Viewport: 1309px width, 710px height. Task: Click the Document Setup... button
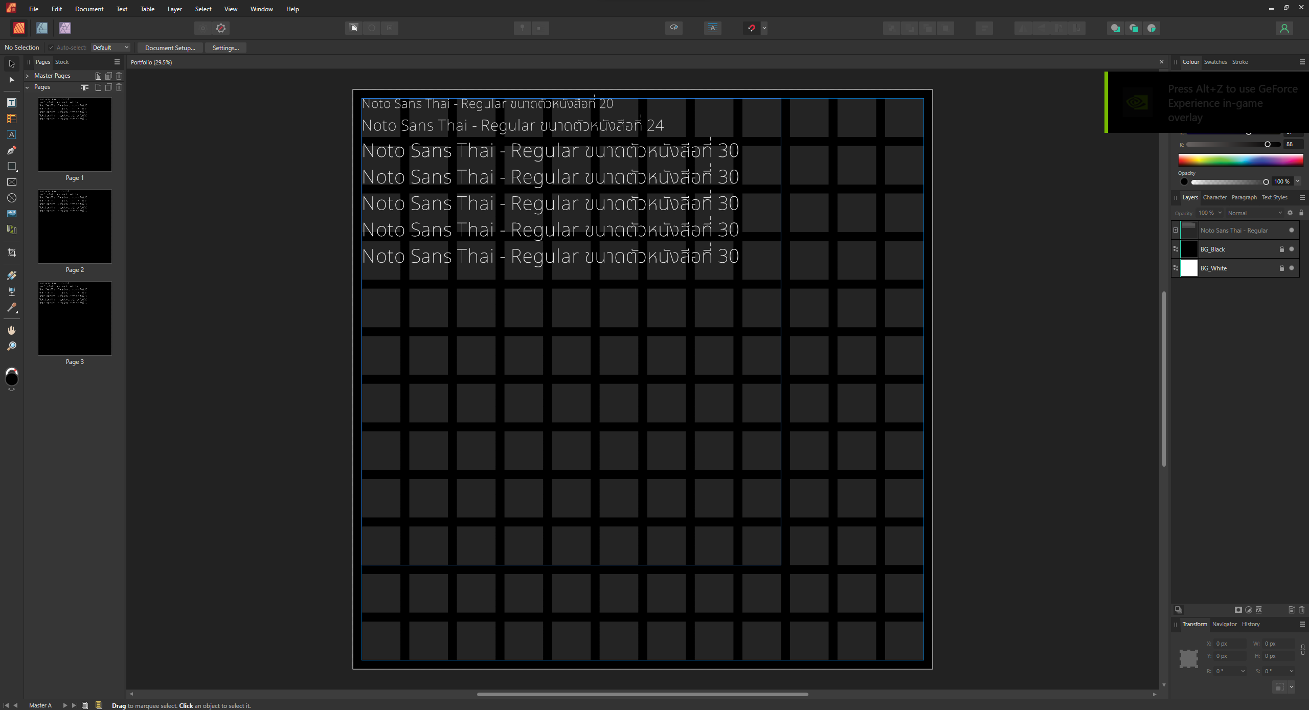pyautogui.click(x=170, y=48)
